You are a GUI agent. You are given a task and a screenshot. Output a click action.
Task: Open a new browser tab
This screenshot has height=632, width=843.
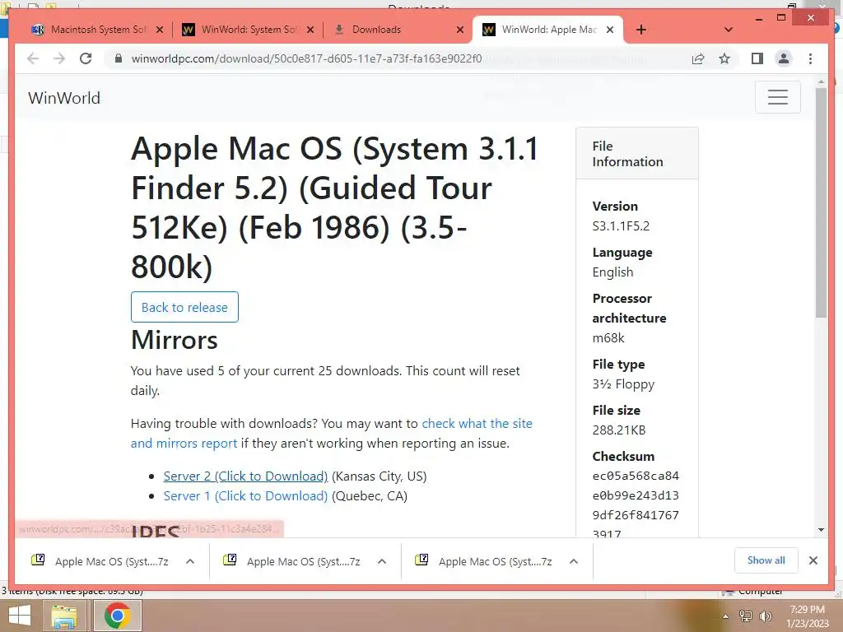(640, 30)
